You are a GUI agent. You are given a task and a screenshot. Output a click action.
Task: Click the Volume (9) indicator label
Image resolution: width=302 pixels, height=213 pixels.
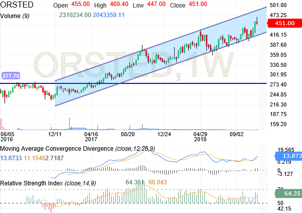tap(15, 16)
